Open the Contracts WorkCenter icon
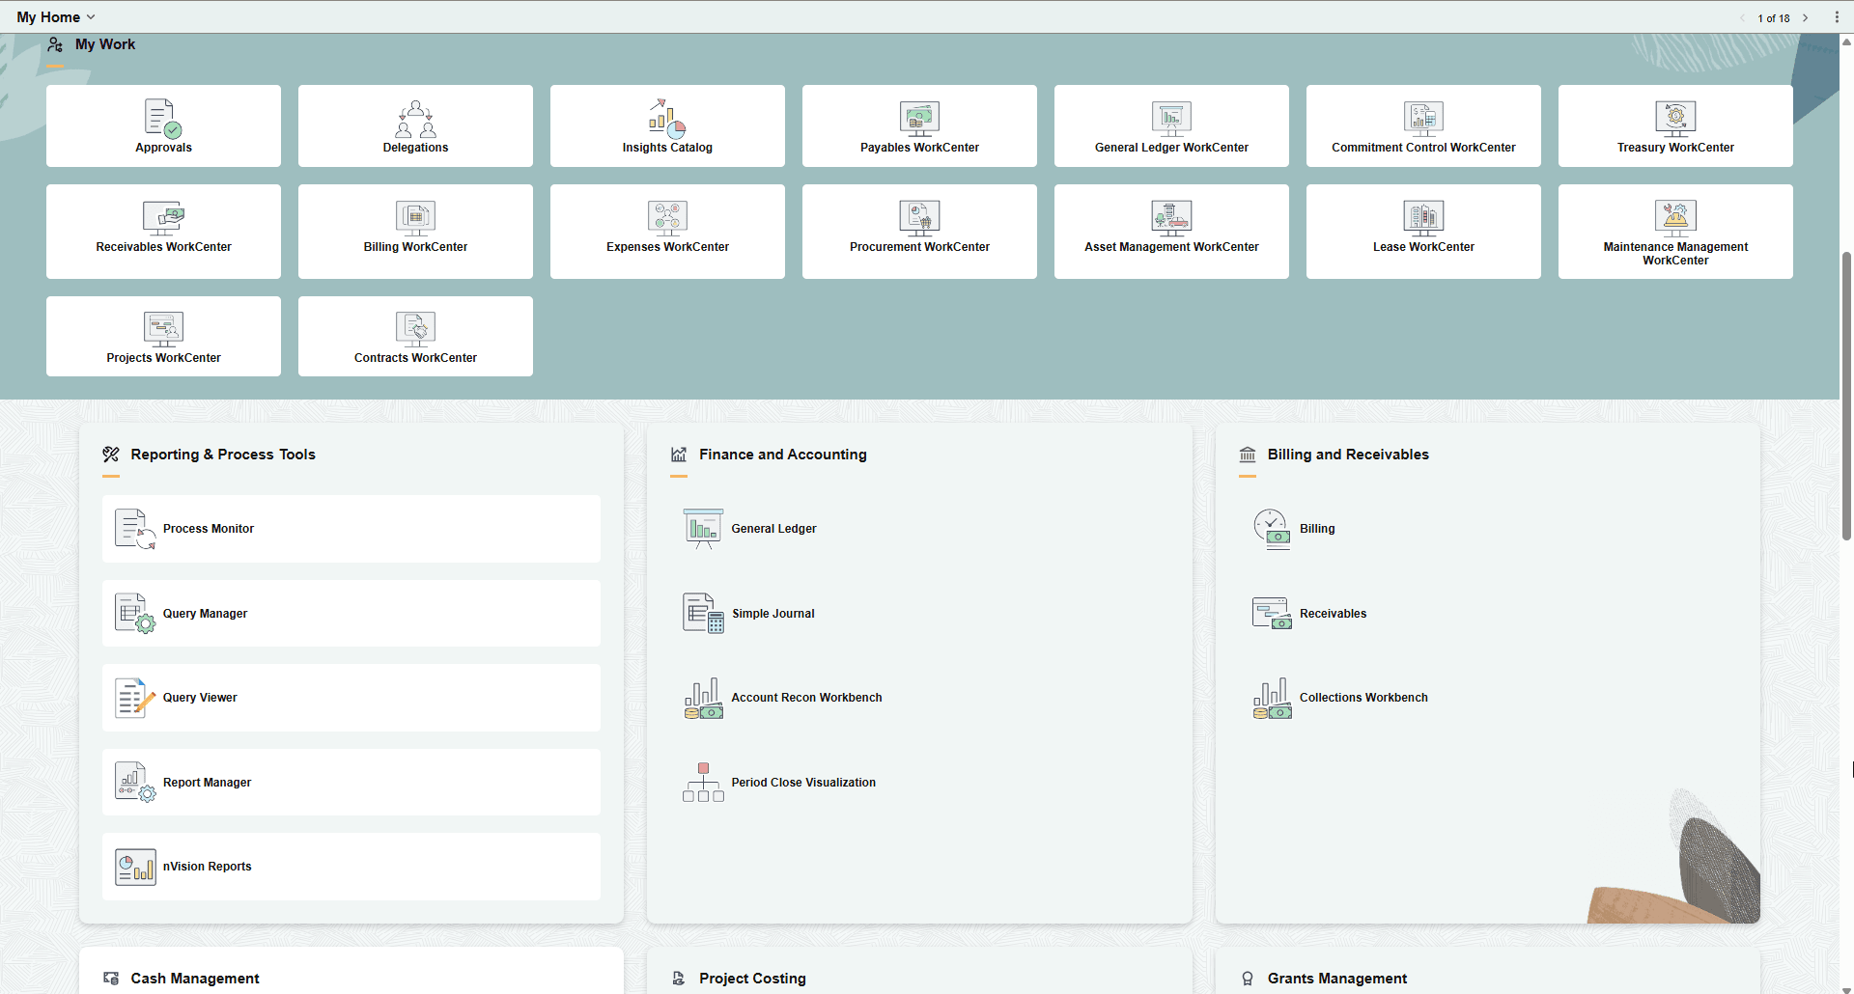 [415, 329]
